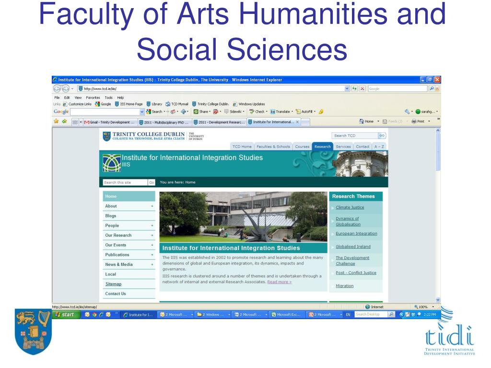Image resolution: width=491 pixels, height=368 pixels.
Task: Click the IIIS globe logo in the banner
Action: [x=112, y=163]
